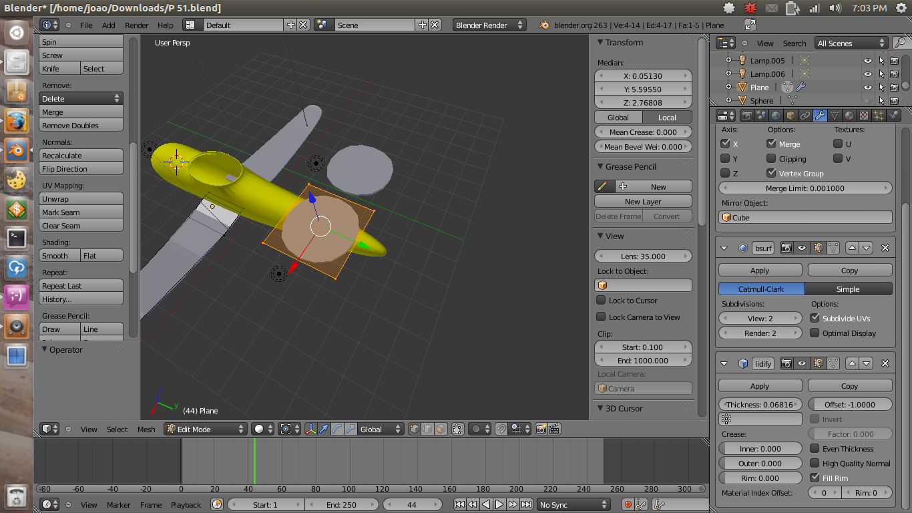Open the Material properties sphere icon
This screenshot has width=912, height=513.
[x=849, y=116]
